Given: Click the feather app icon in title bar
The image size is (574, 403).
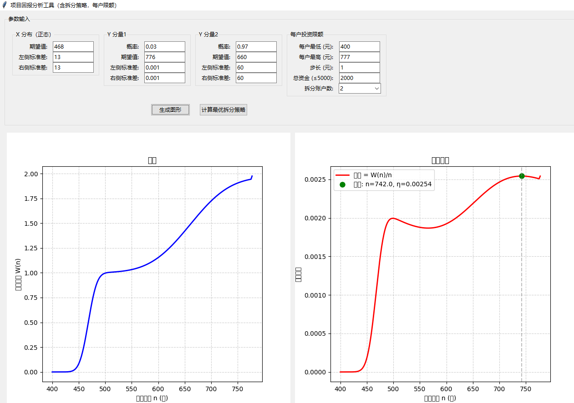Looking at the screenshot, I should coord(5,5).
